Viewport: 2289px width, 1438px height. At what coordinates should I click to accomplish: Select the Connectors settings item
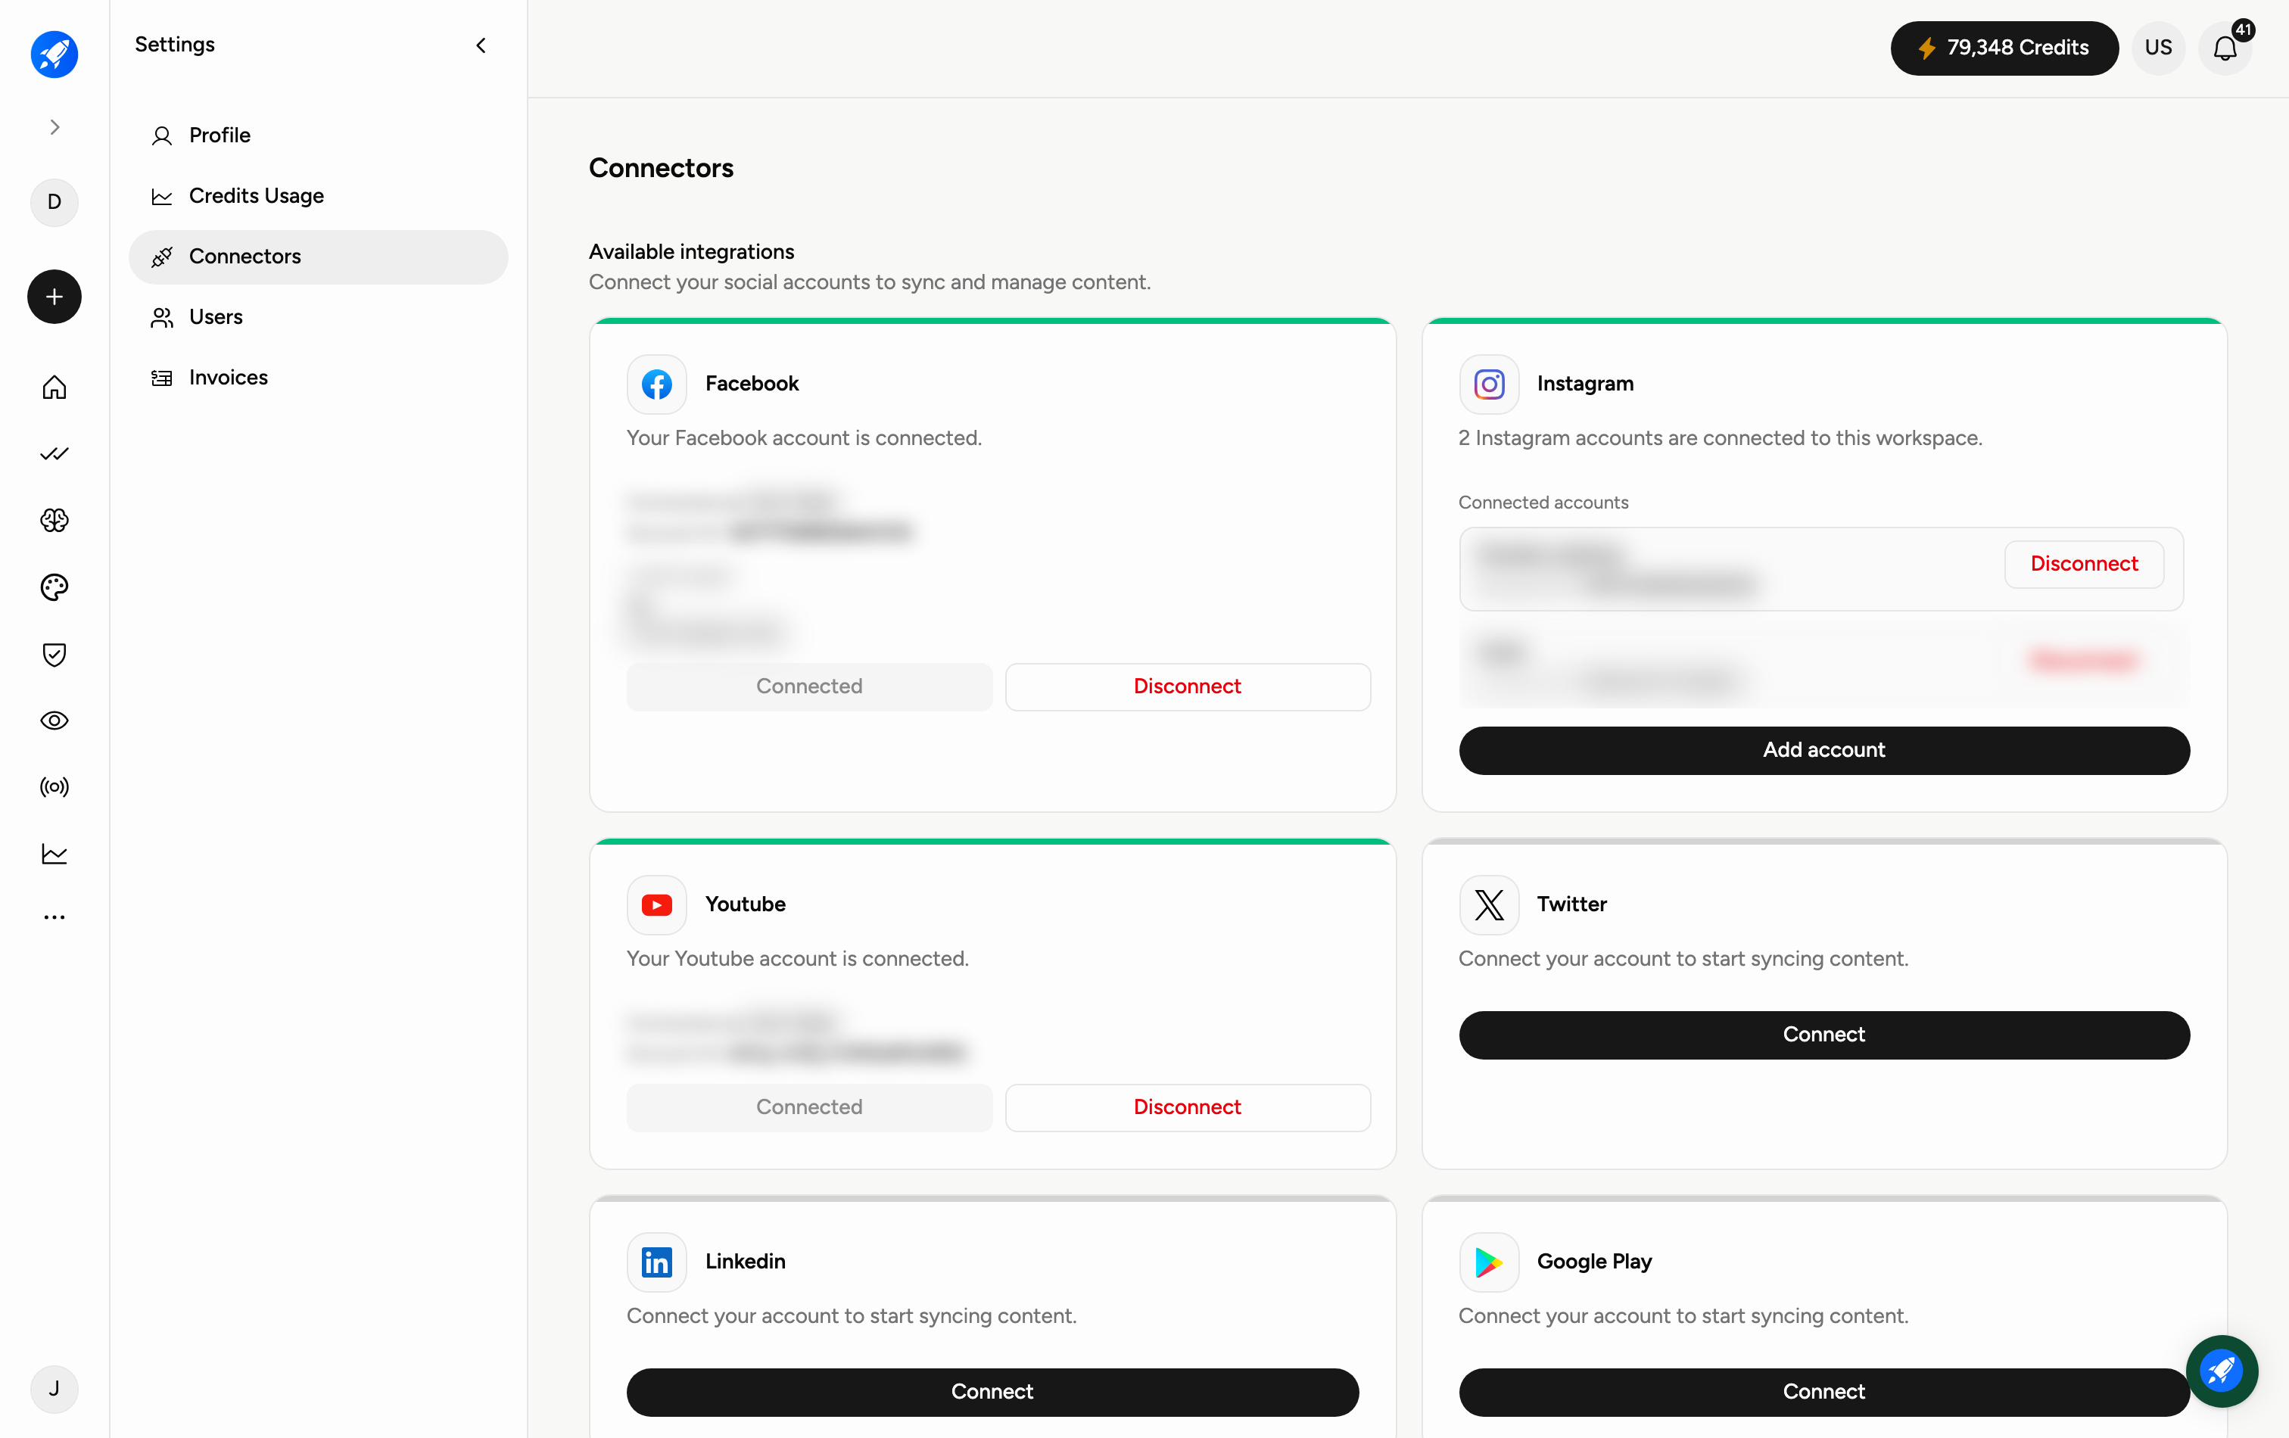[x=319, y=257]
